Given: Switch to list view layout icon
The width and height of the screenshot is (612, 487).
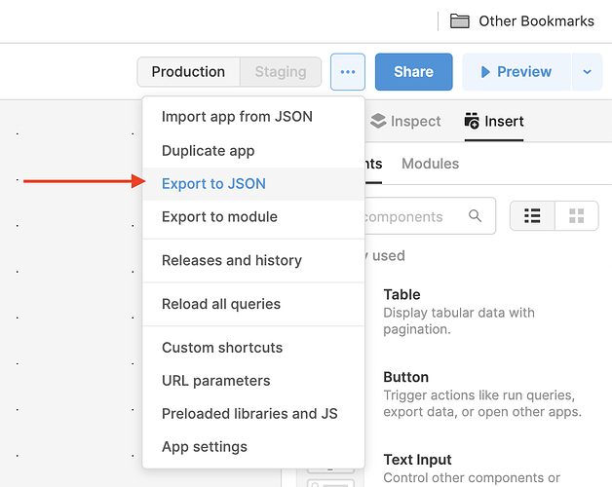Looking at the screenshot, I should [x=532, y=215].
